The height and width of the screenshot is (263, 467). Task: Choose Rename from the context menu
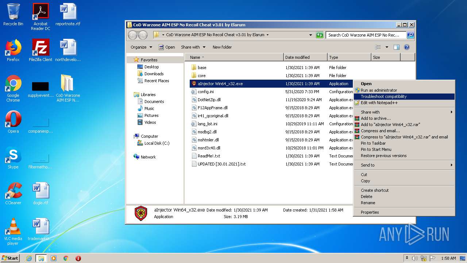click(404, 203)
